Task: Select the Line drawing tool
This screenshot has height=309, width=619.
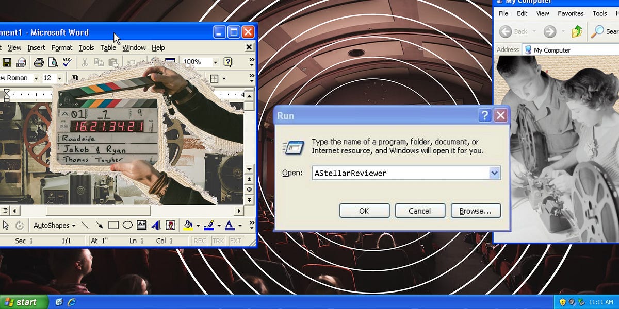Action: (85, 225)
